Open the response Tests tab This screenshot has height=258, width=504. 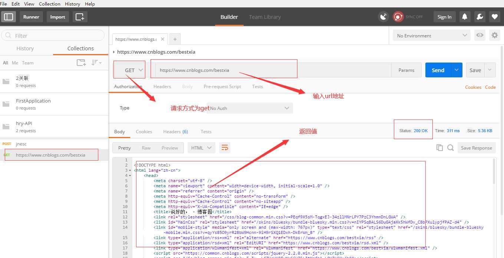coord(206,131)
